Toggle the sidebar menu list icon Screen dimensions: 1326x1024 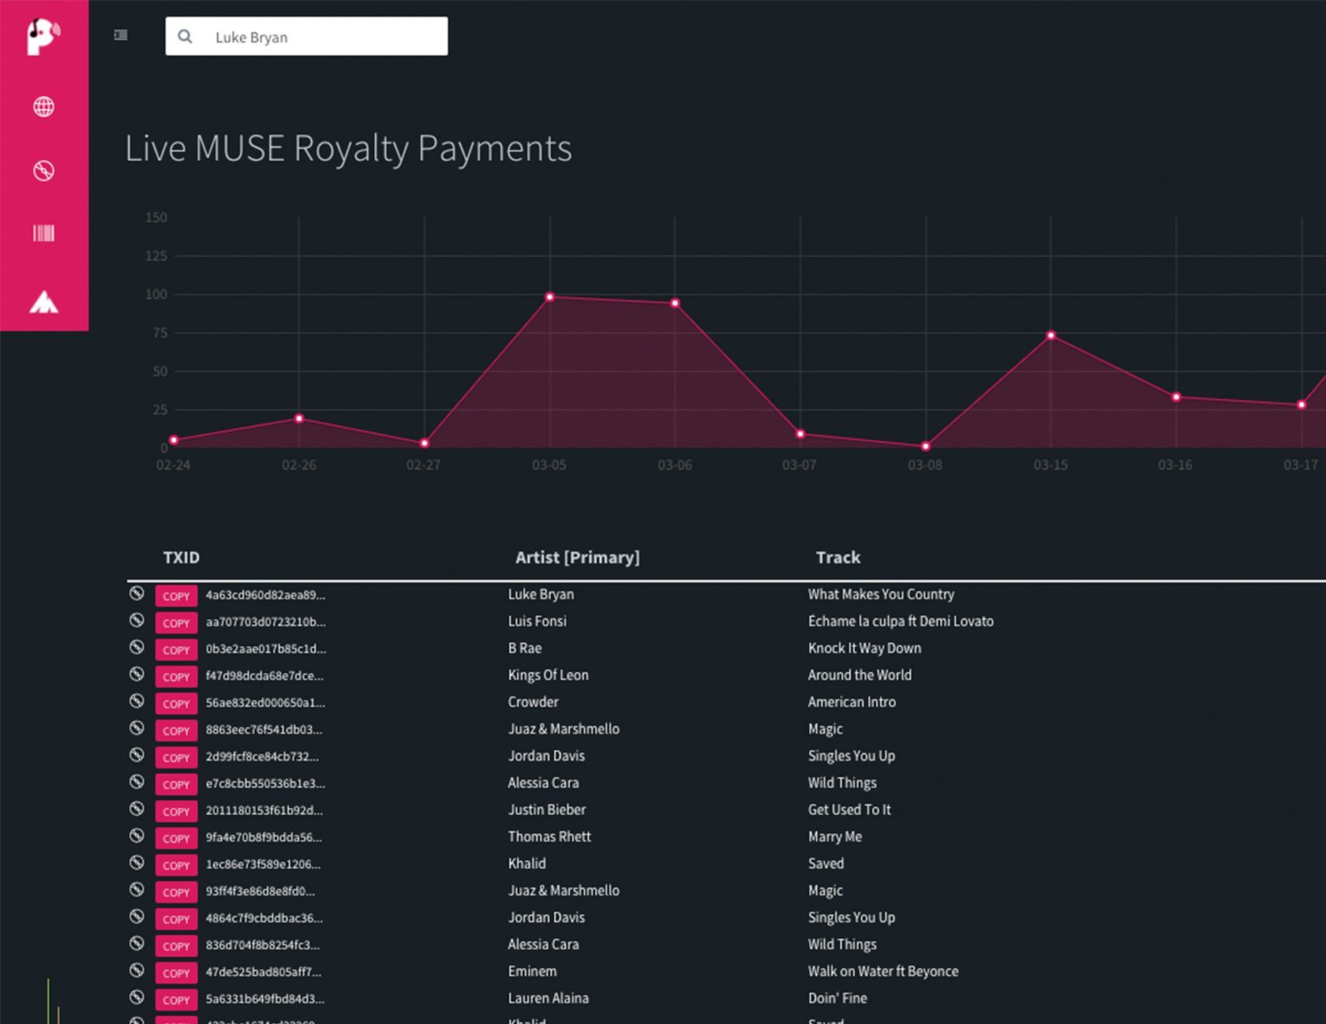click(121, 35)
